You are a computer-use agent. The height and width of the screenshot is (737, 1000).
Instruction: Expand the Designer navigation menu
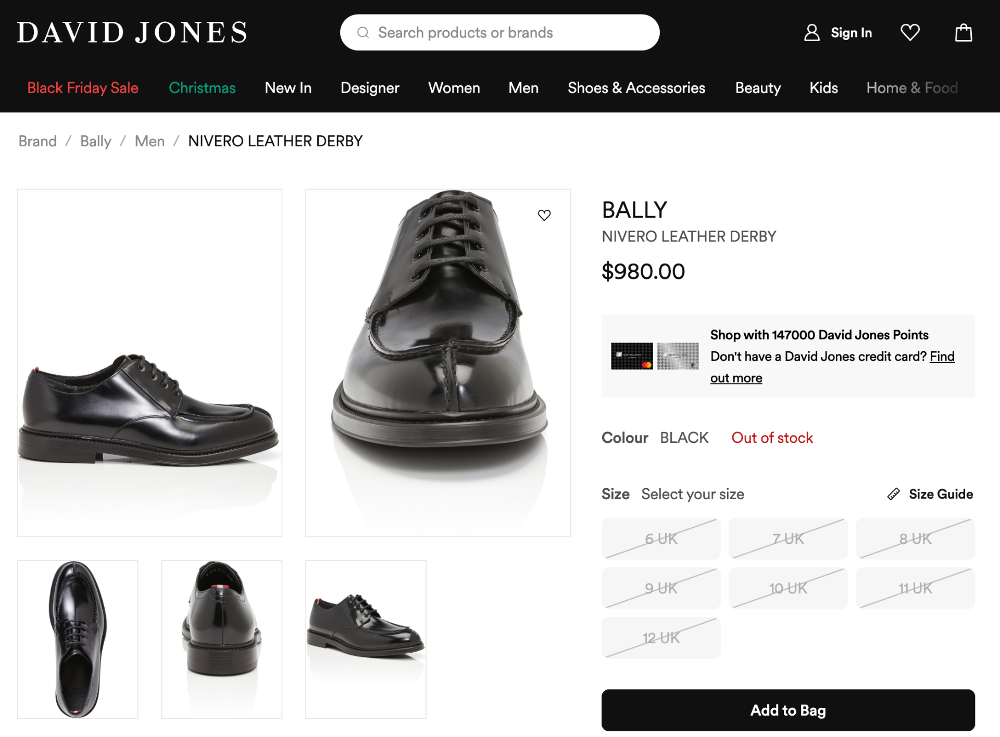click(370, 88)
